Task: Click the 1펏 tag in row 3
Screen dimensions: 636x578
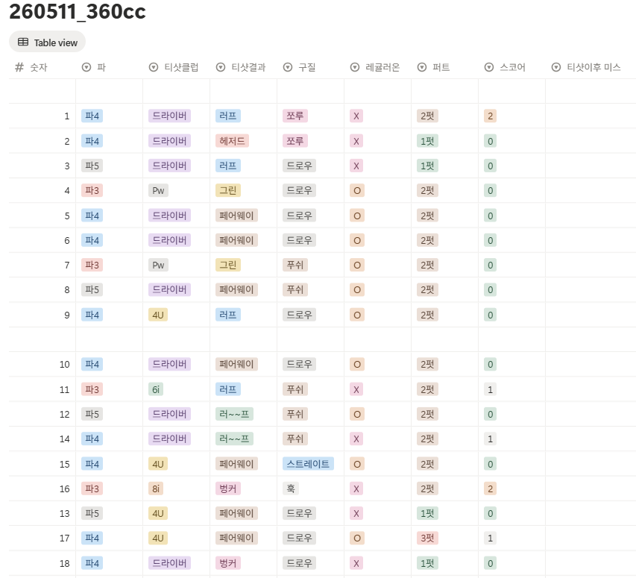Action: click(427, 166)
